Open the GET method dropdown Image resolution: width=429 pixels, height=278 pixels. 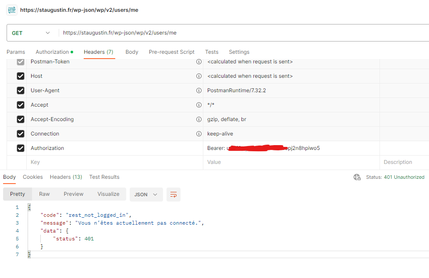(31, 33)
